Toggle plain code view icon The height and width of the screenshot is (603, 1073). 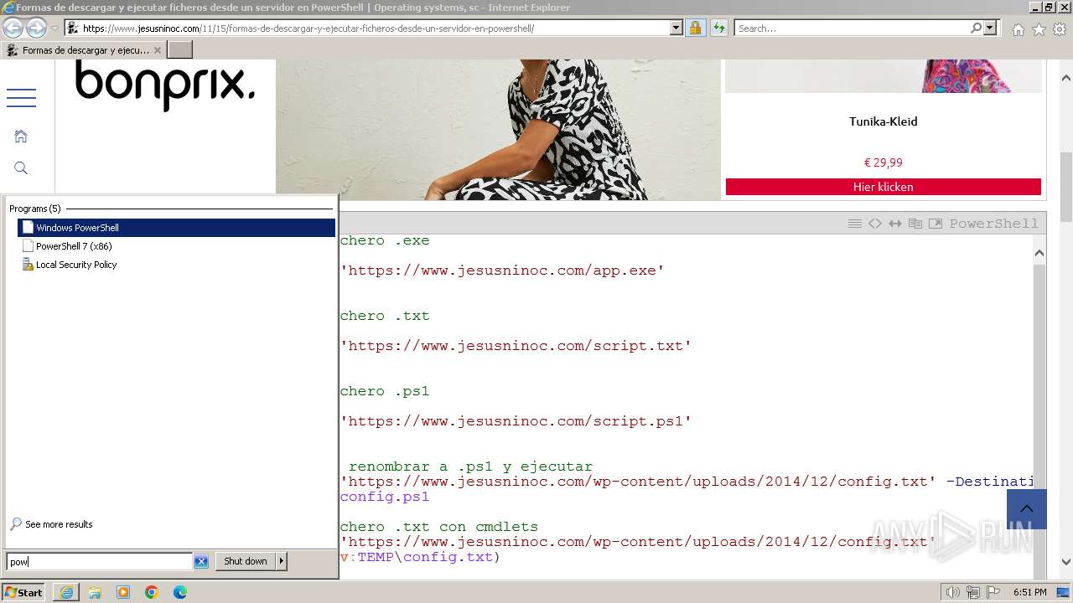click(x=875, y=224)
